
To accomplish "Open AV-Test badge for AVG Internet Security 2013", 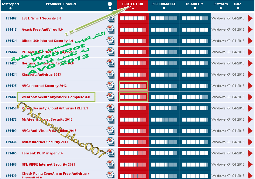I will tap(110, 86).
